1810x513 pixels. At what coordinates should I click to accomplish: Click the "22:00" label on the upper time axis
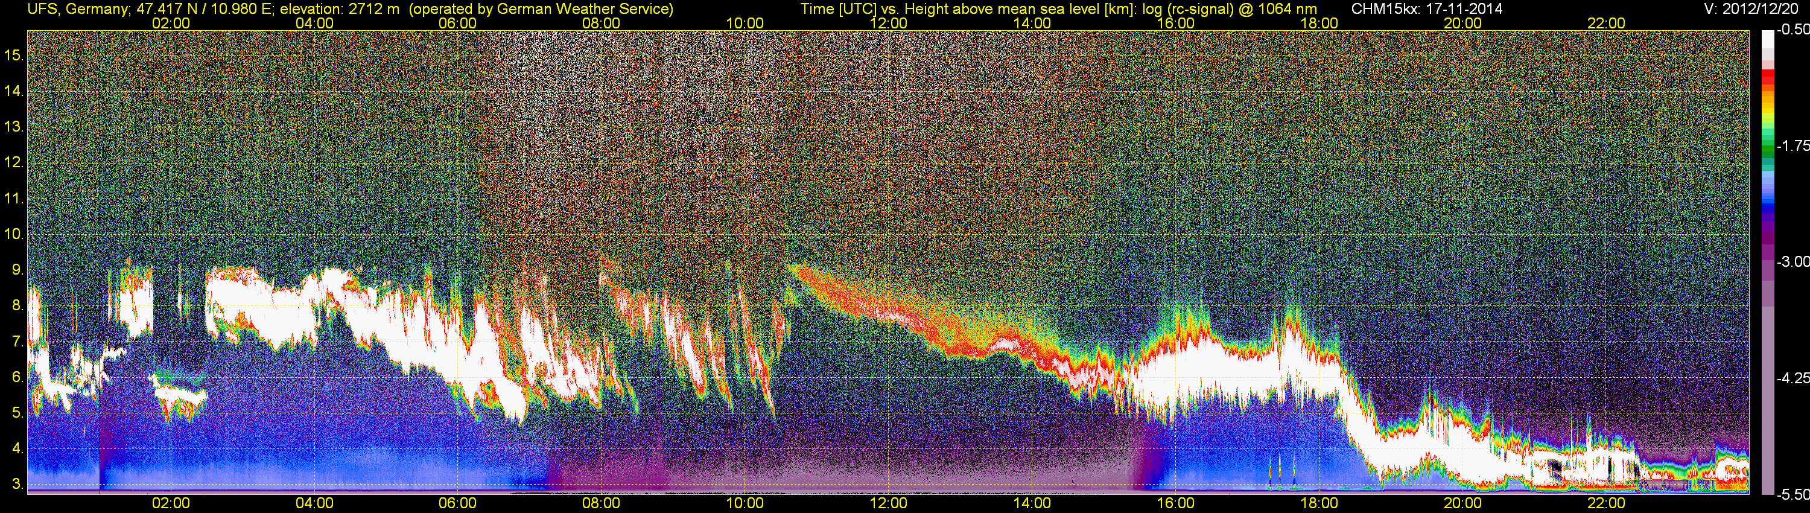[x=1606, y=23]
